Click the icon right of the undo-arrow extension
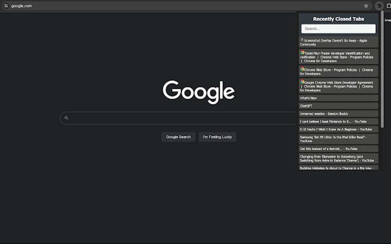Viewport: 391px width, 244px height. (388, 6)
